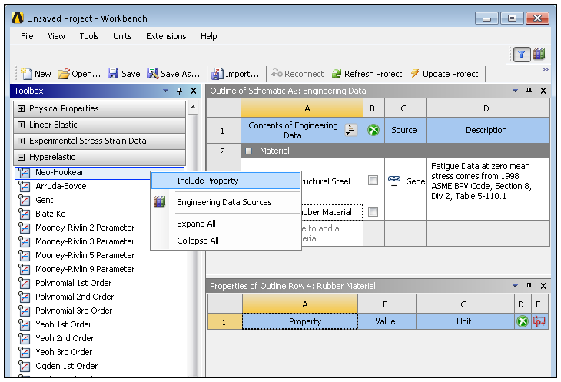The height and width of the screenshot is (382, 561).
Task: Close the Properties of Outline Row panel
Action: [543, 286]
